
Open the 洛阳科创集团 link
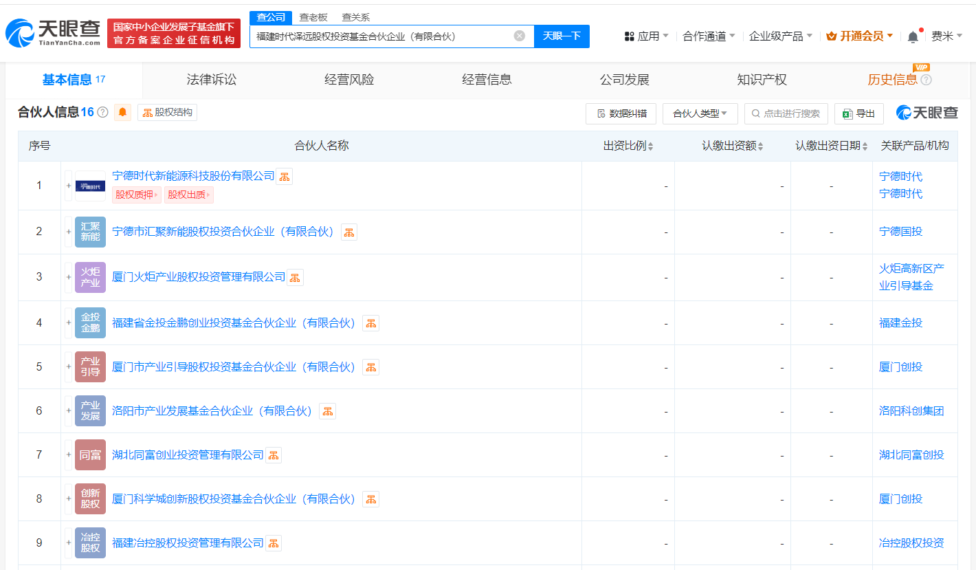click(x=911, y=410)
